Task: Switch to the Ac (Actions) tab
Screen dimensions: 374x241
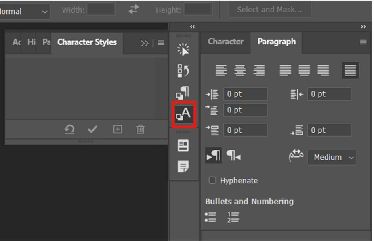Action: pyautogui.click(x=16, y=42)
